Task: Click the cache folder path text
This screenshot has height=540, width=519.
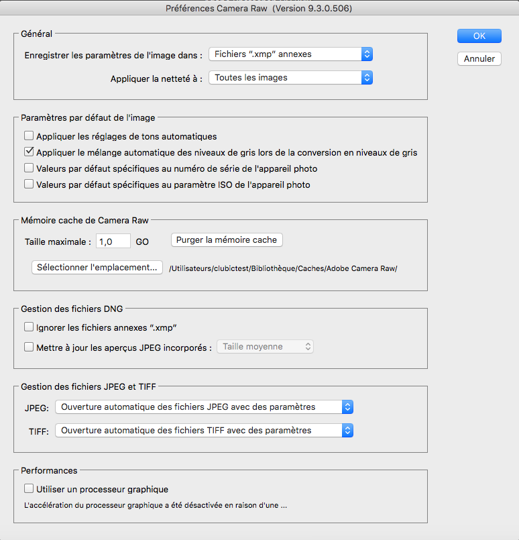Action: tap(283, 269)
